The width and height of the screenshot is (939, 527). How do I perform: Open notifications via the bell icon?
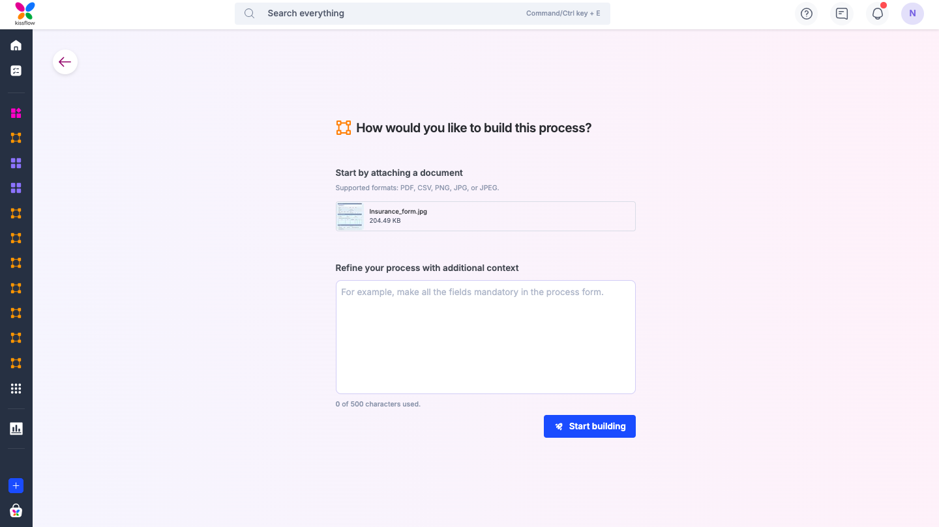tap(877, 13)
